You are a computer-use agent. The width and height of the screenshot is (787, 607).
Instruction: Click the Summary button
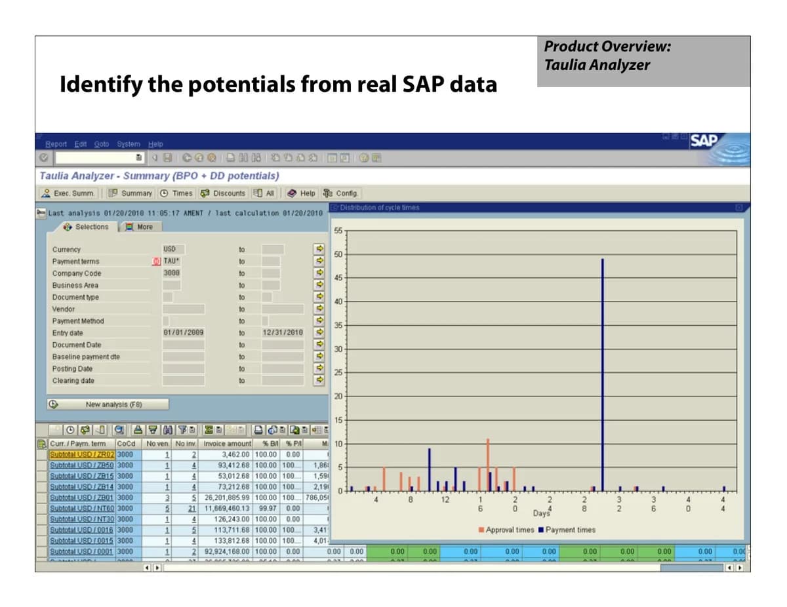(130, 193)
